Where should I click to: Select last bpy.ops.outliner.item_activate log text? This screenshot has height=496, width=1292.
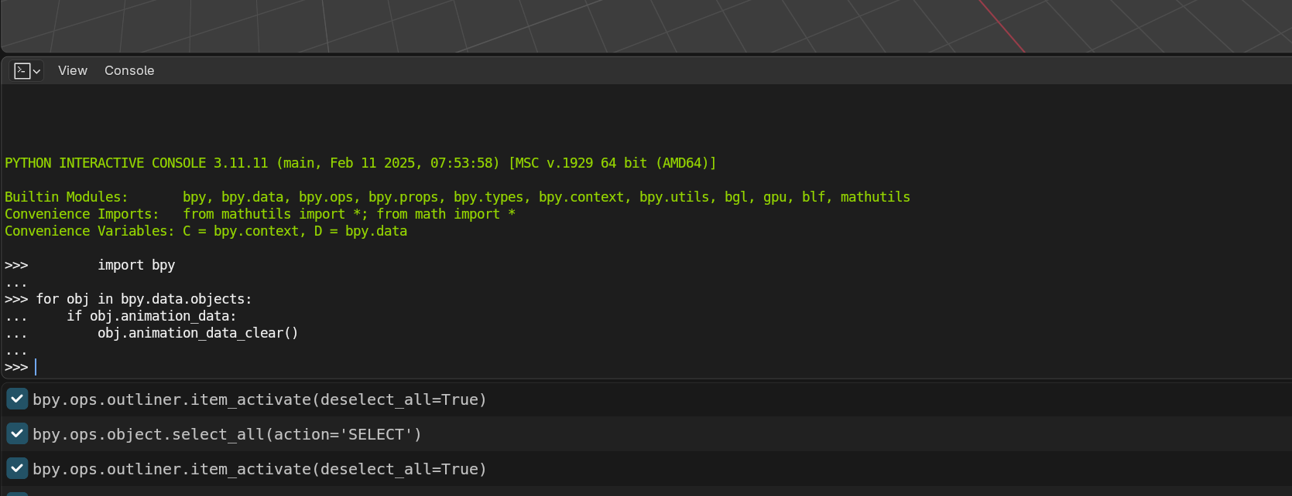[x=259, y=469]
